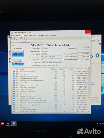Click status icon of Ошибки End-to-End row
The height and width of the screenshot is (138, 104).
(x=14, y=89)
